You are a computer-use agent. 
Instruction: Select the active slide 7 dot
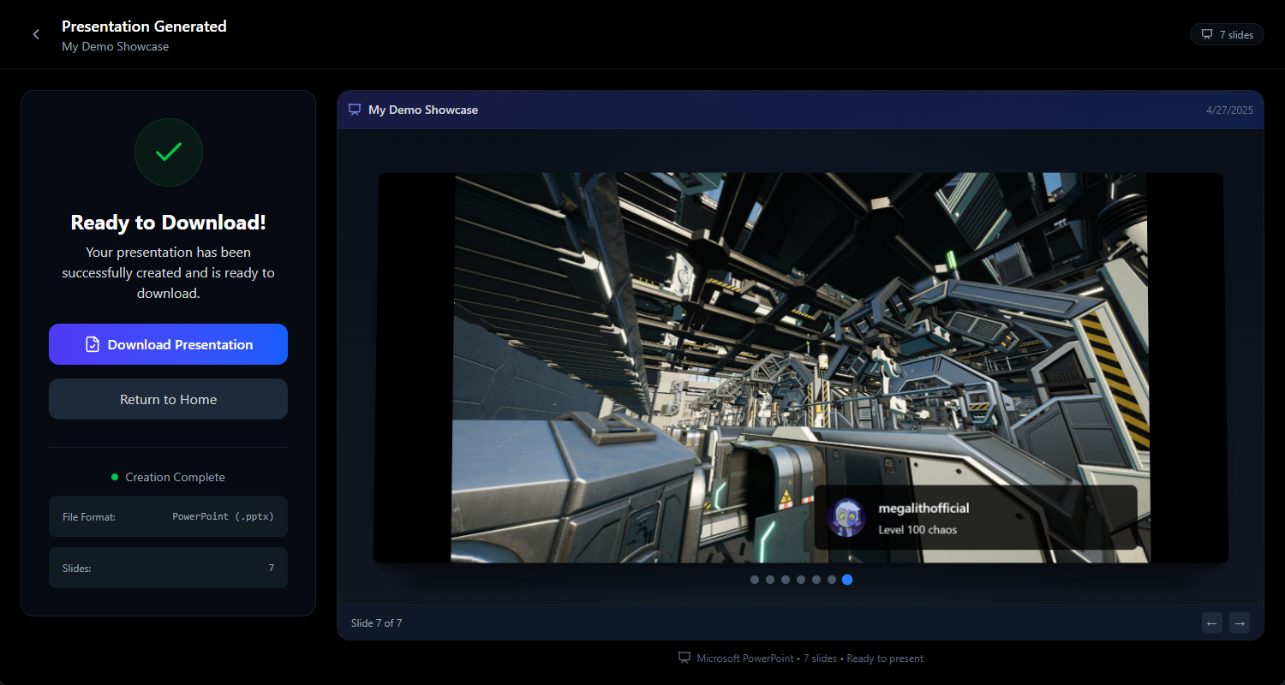coord(847,580)
